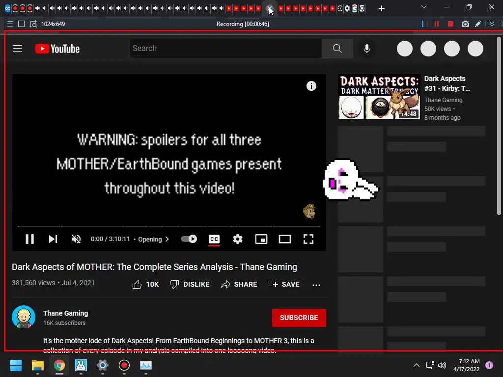This screenshot has width=503, height=377.
Task: Switch to the settings gear tab
Action: (x=347, y=8)
